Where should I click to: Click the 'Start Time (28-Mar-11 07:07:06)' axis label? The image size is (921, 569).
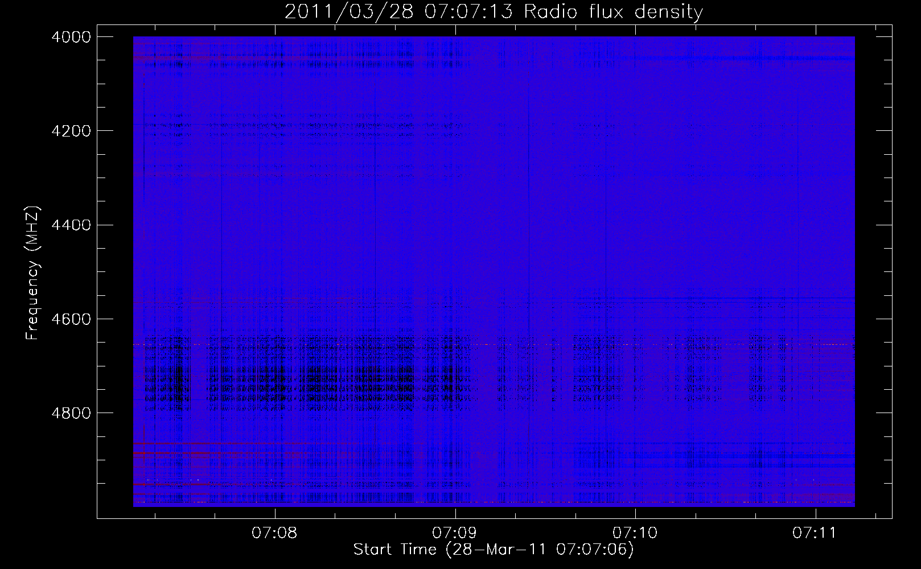tap(494, 550)
